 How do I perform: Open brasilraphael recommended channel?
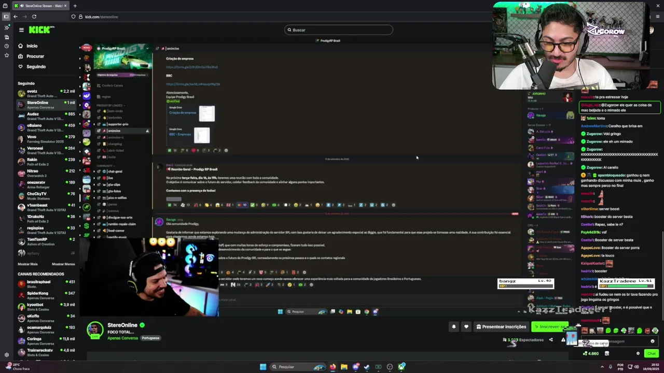point(46,284)
